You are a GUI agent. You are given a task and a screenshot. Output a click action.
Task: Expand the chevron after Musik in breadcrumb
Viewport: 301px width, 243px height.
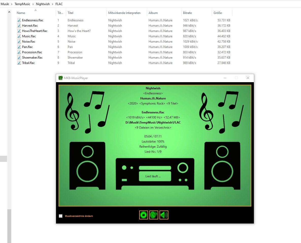coord(12,4)
